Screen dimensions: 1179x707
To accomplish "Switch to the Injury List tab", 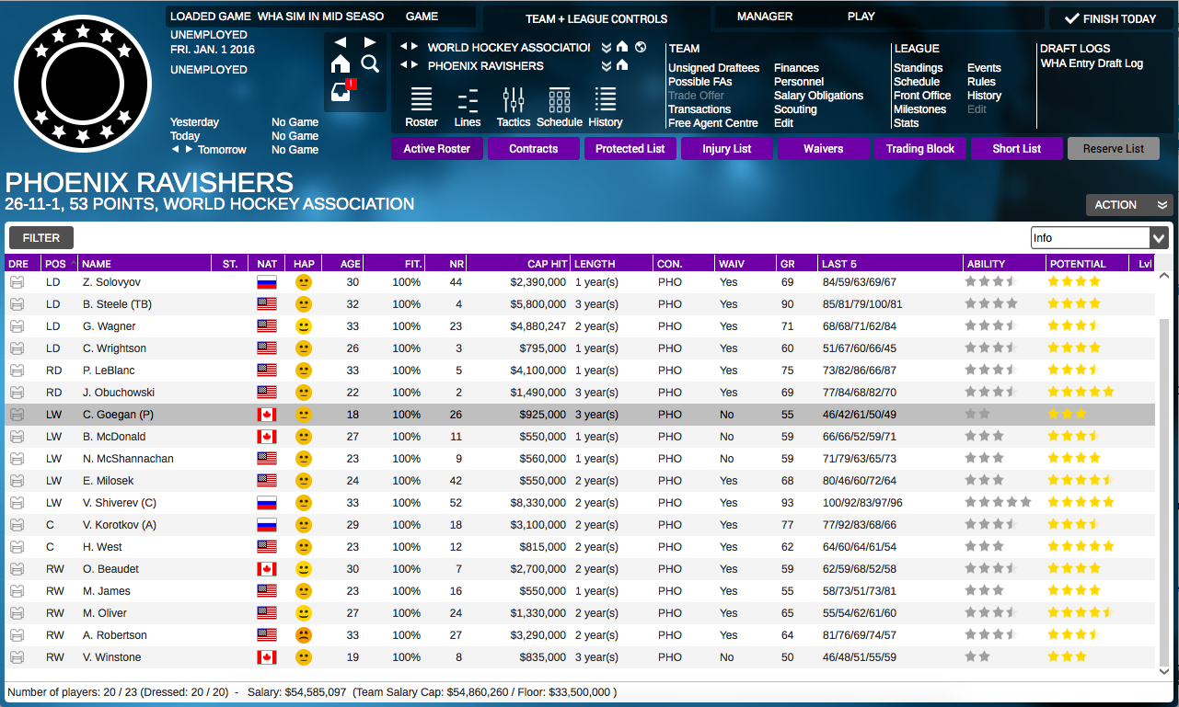I will pyautogui.click(x=726, y=148).
